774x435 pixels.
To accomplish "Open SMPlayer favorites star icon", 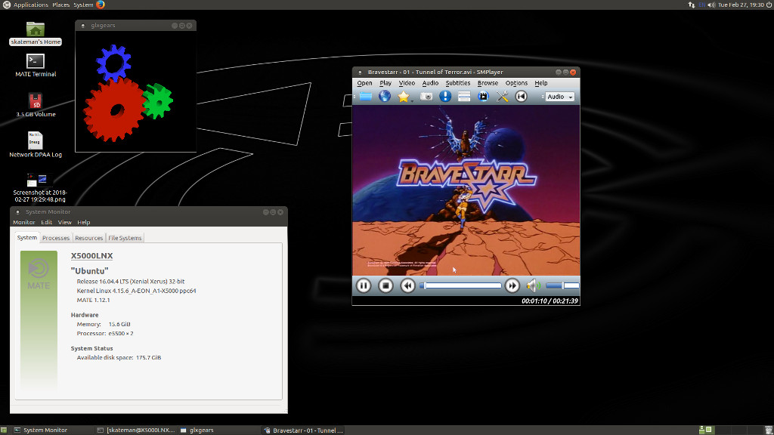I will coord(404,96).
